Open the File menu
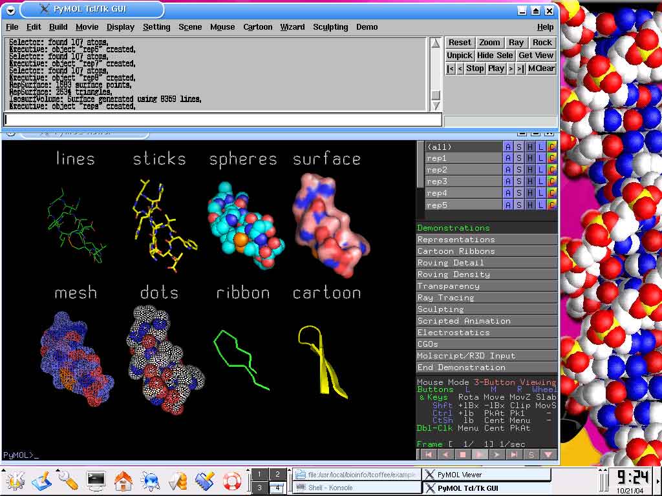 pos(12,27)
